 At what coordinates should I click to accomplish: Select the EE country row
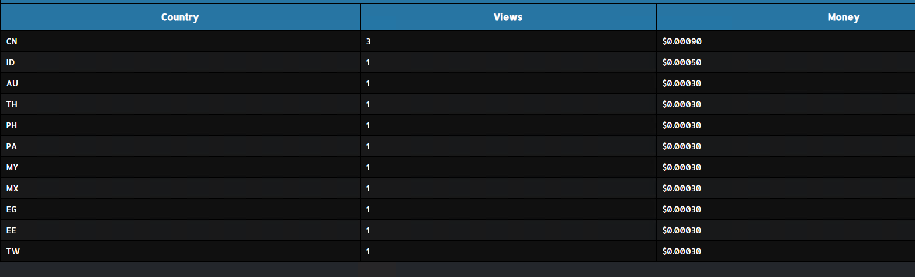[11, 230]
